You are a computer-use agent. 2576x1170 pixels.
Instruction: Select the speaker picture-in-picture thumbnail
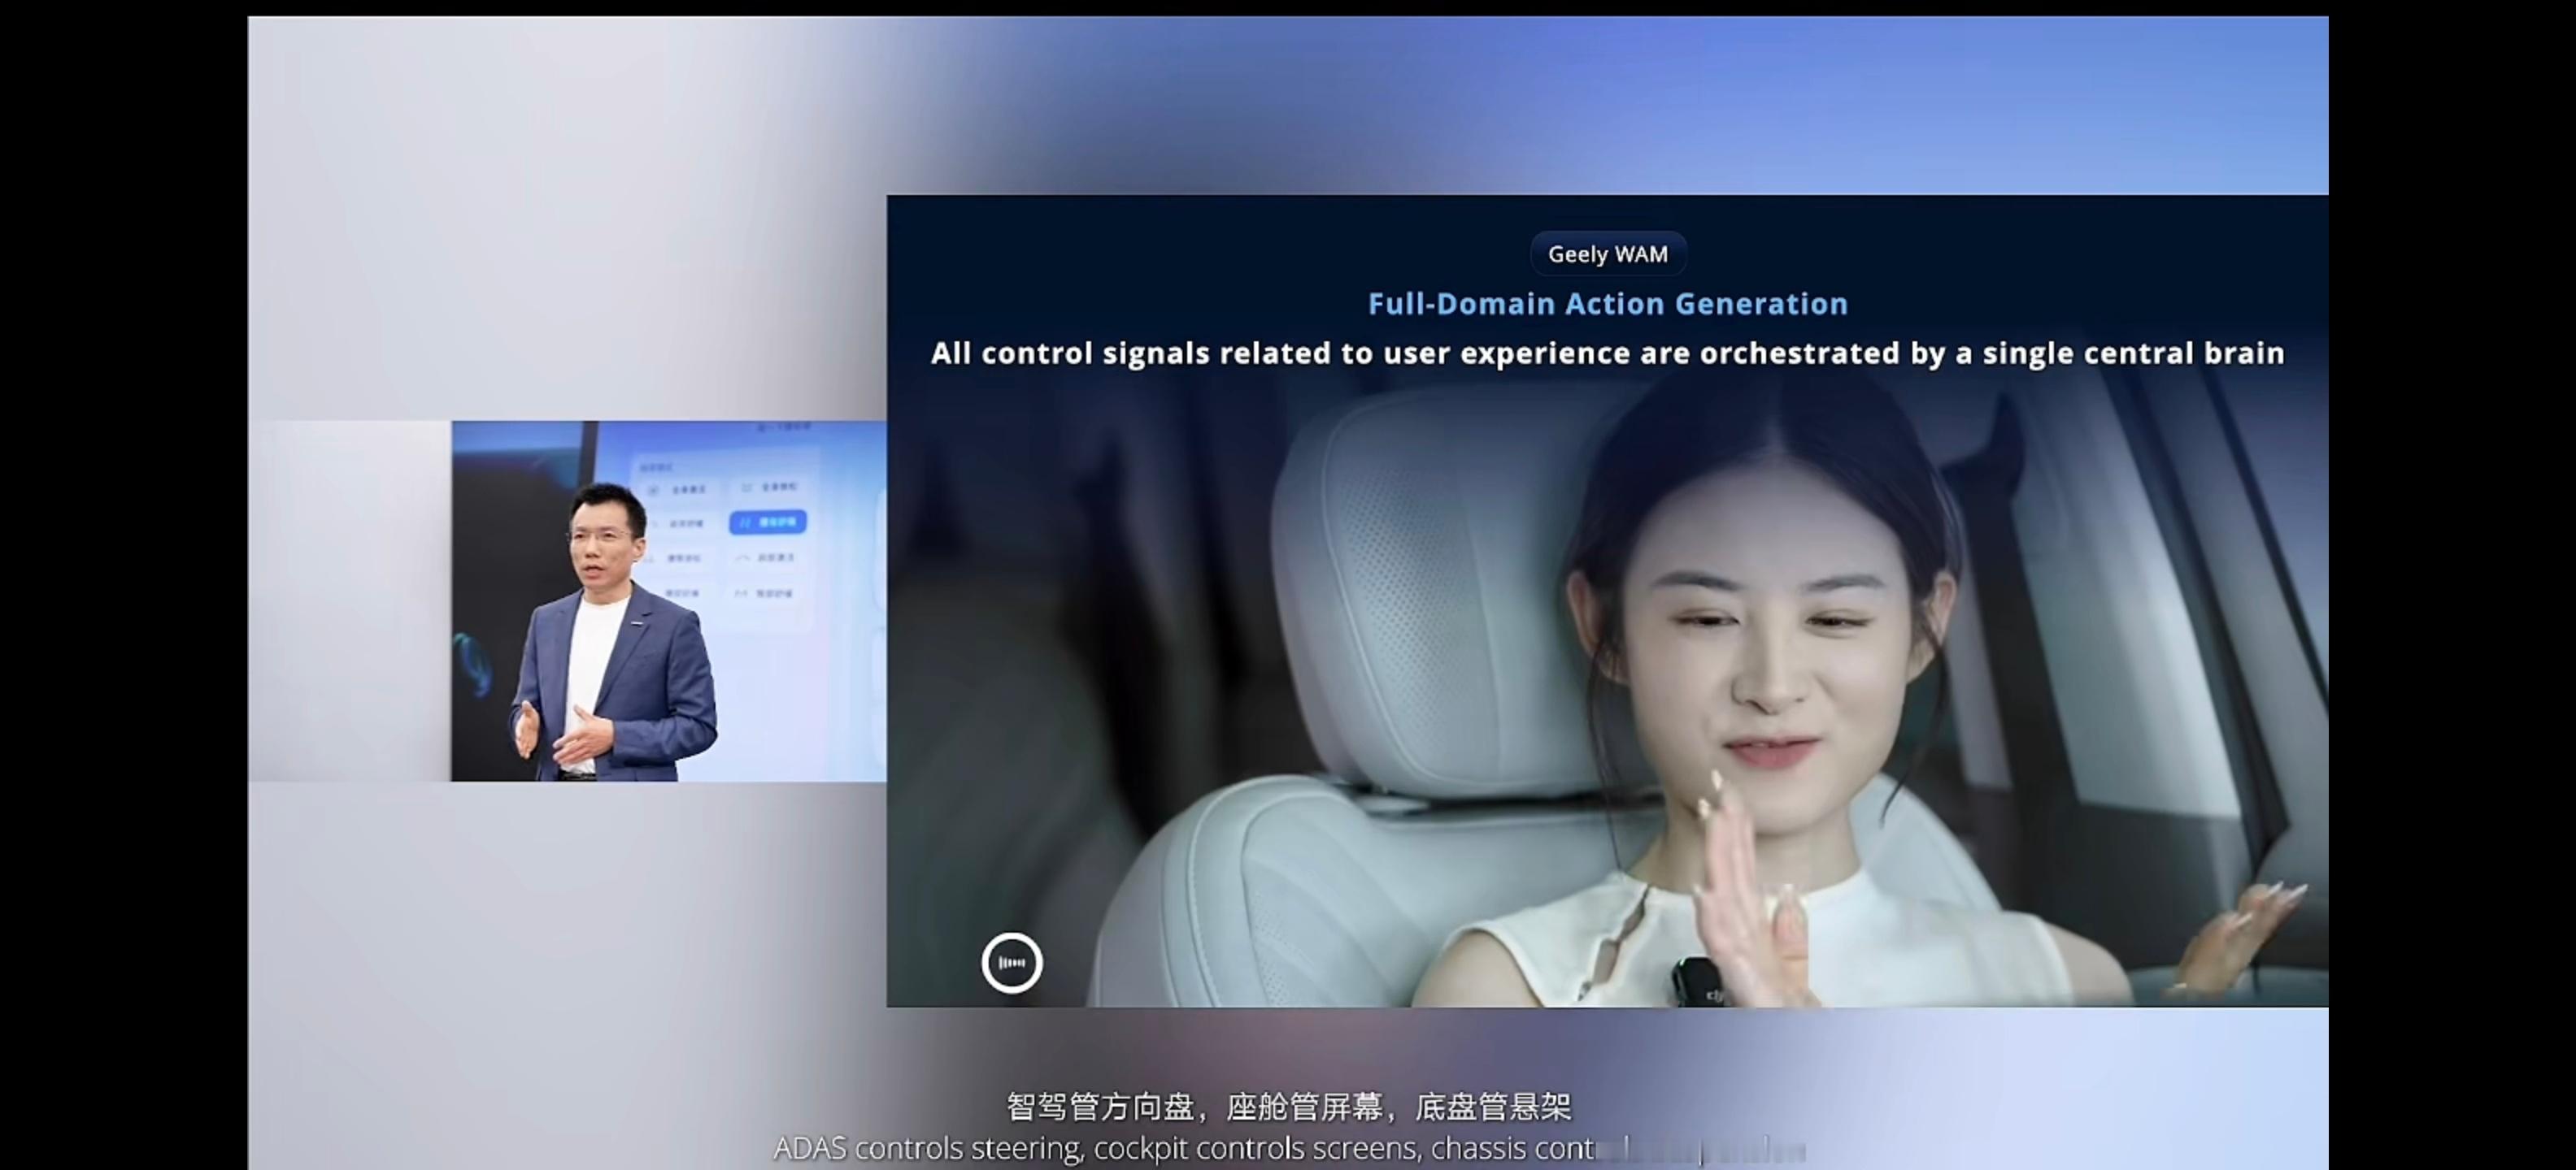point(668,600)
